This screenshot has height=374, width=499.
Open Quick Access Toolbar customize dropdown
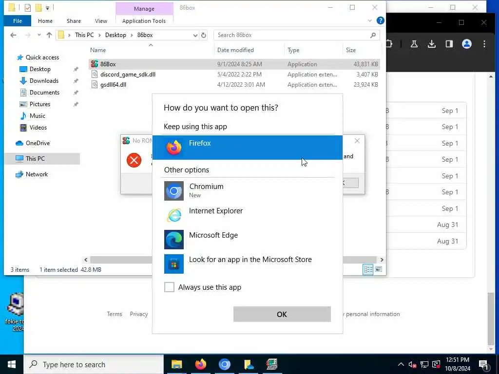click(47, 8)
